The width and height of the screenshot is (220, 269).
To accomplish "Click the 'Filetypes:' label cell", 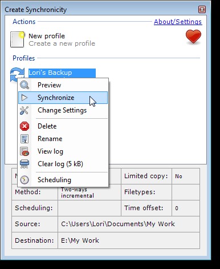I will pyautogui.click(x=146, y=192).
